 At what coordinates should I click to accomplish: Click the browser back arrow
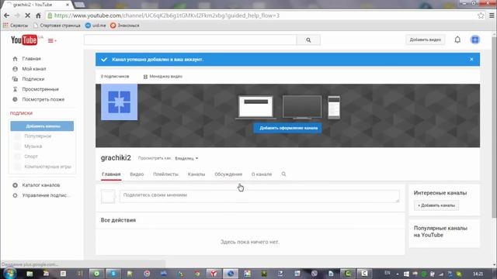pos(6,15)
